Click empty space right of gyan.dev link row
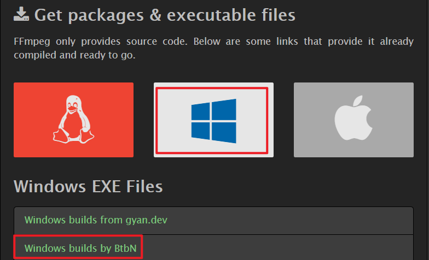This screenshot has width=429, height=260. point(290,220)
